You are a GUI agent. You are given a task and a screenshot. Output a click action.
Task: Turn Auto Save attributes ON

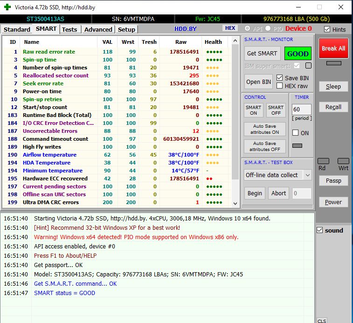265,129
